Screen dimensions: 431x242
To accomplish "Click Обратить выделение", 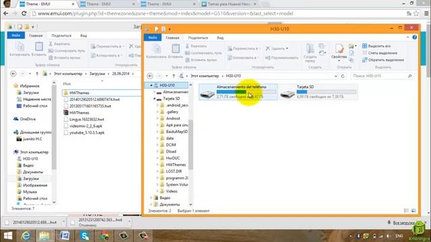I will 383,60.
